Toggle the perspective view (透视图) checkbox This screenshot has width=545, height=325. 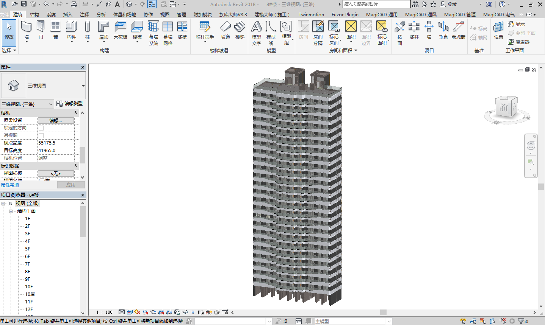pos(41,135)
